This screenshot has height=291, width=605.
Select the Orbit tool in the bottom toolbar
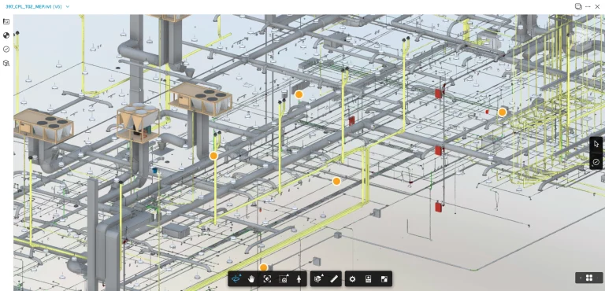click(236, 279)
